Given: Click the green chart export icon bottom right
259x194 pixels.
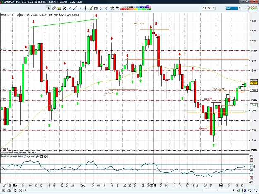Looking at the screenshot, I should click(x=238, y=191).
